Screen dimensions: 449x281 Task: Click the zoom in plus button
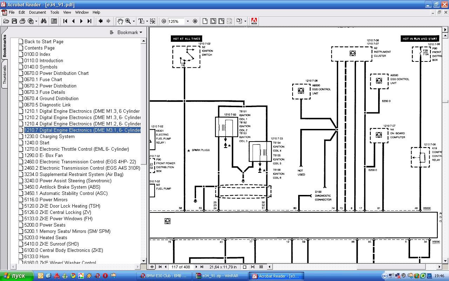(195, 21)
